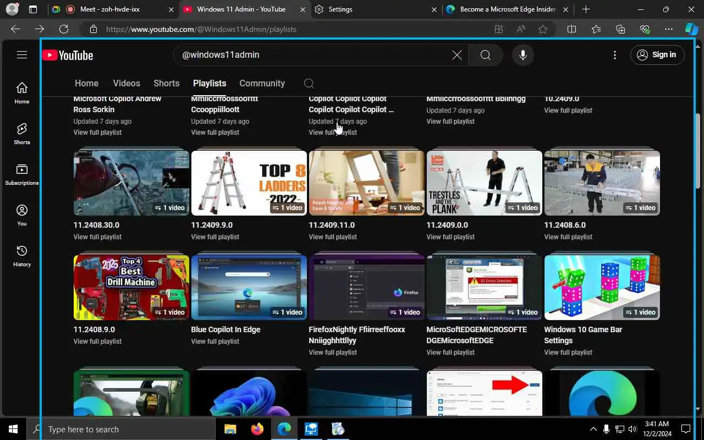
Task: Add page to favorites with star icon
Action: tap(543, 29)
